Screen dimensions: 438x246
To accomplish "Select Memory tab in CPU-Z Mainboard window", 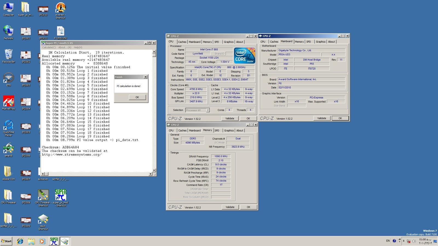I will (299, 42).
